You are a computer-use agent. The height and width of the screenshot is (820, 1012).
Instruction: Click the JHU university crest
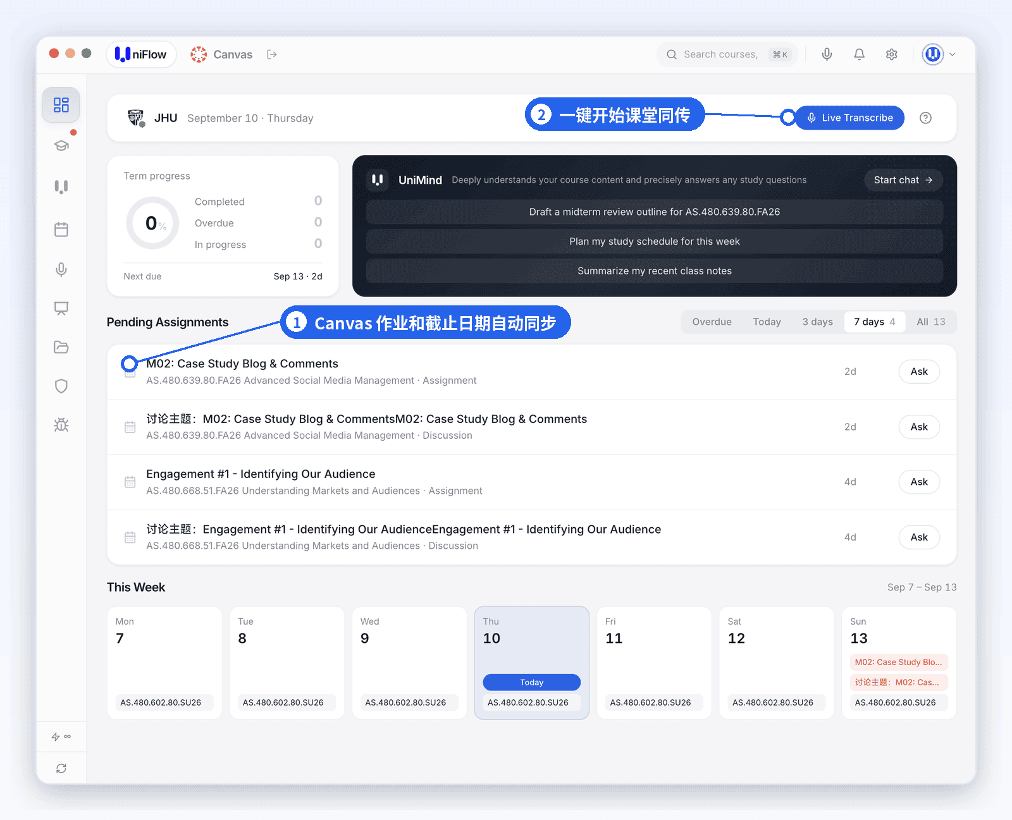(136, 118)
